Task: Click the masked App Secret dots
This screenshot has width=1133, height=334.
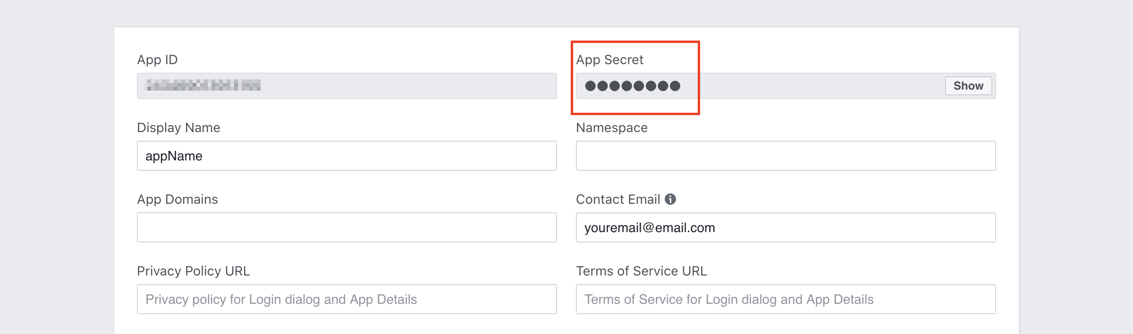Action: [633, 86]
